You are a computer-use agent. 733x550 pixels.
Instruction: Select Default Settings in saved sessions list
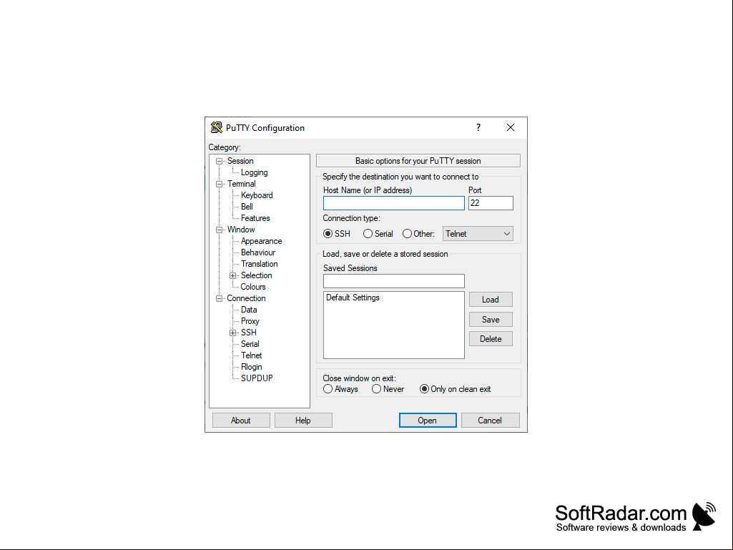(x=353, y=298)
